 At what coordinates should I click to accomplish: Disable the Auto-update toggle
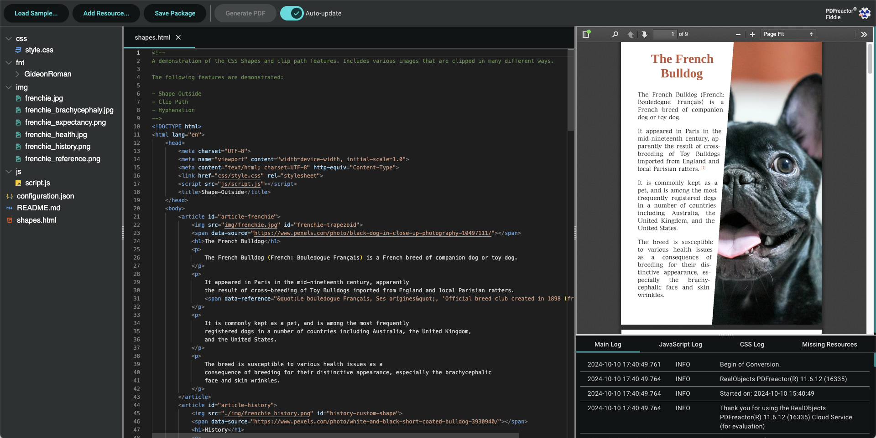coord(292,13)
